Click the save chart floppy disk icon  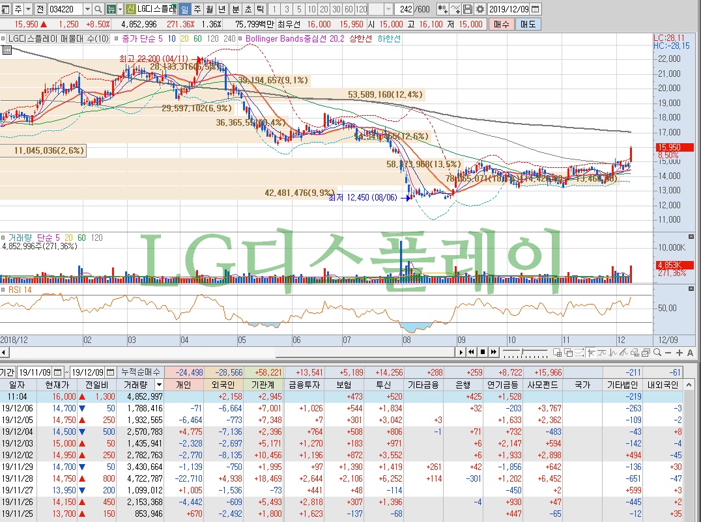(x=468, y=9)
